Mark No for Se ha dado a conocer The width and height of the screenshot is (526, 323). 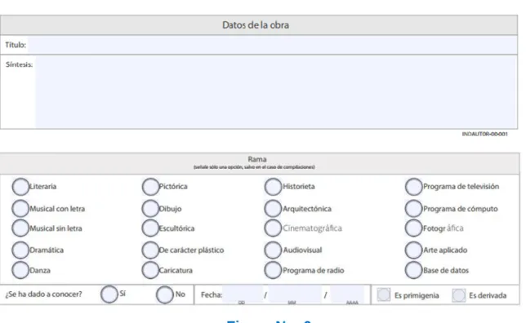tap(165, 294)
